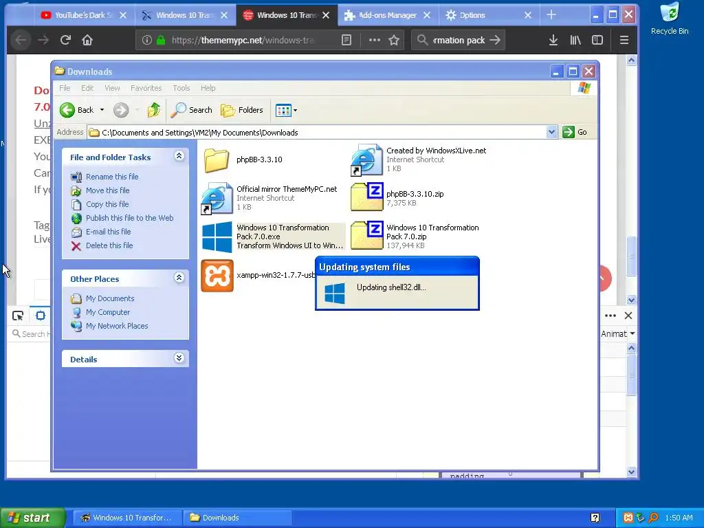704x528 pixels.
Task: Open Recycle Bin desktop icon
Action: click(x=670, y=19)
